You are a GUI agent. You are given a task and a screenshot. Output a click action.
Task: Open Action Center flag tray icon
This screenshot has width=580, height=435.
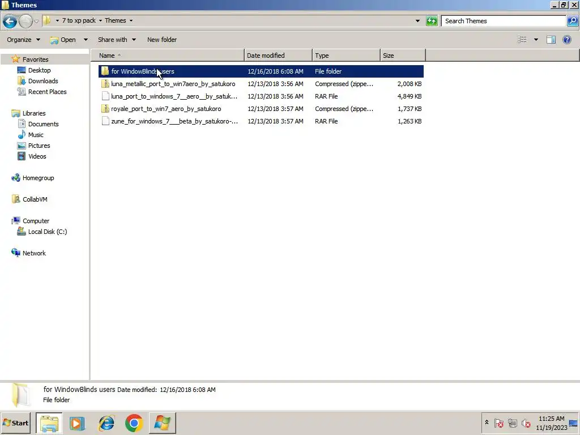(x=498, y=423)
